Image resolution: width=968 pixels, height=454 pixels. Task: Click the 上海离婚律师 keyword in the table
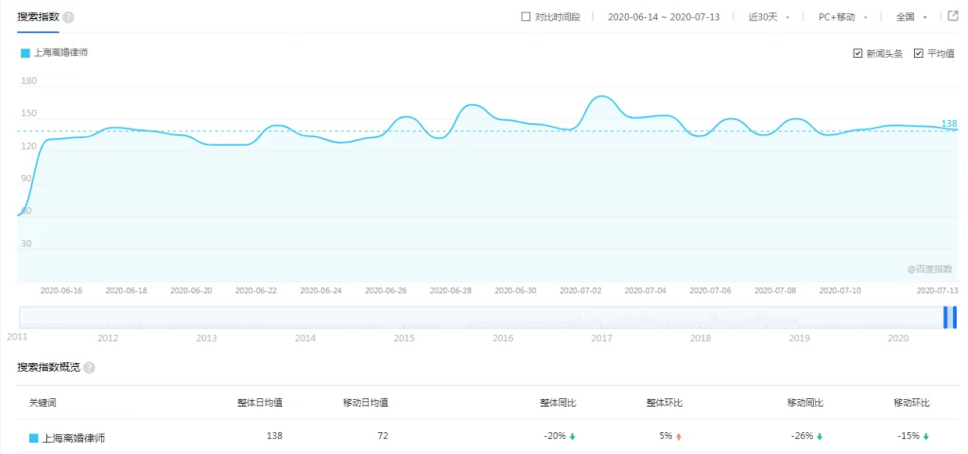(x=74, y=438)
